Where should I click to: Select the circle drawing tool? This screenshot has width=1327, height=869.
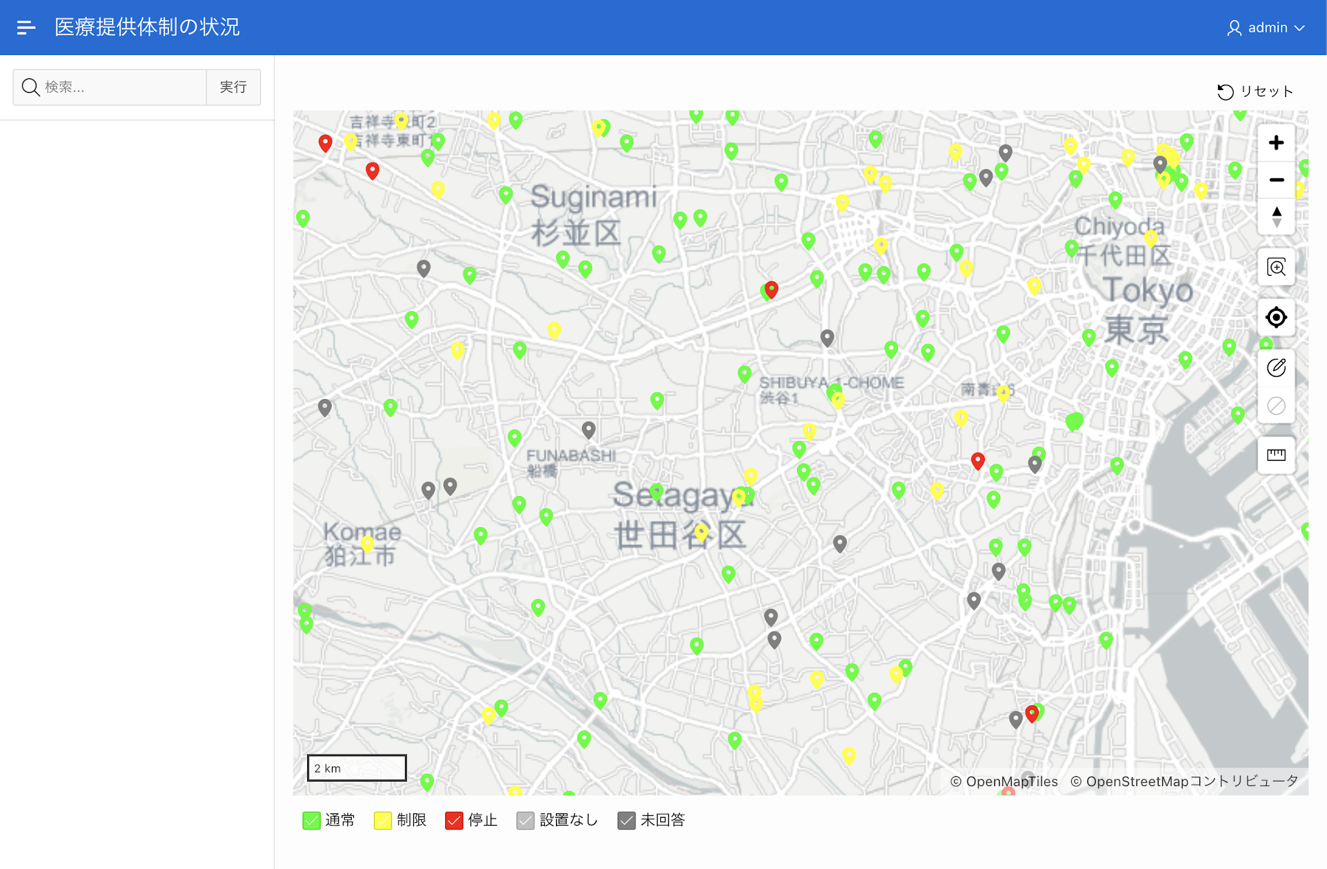[x=1276, y=368]
